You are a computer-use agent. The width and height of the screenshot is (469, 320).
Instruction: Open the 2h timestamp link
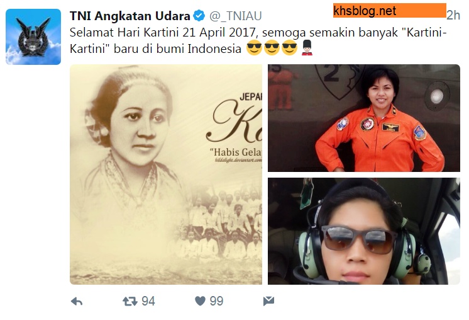click(x=453, y=15)
